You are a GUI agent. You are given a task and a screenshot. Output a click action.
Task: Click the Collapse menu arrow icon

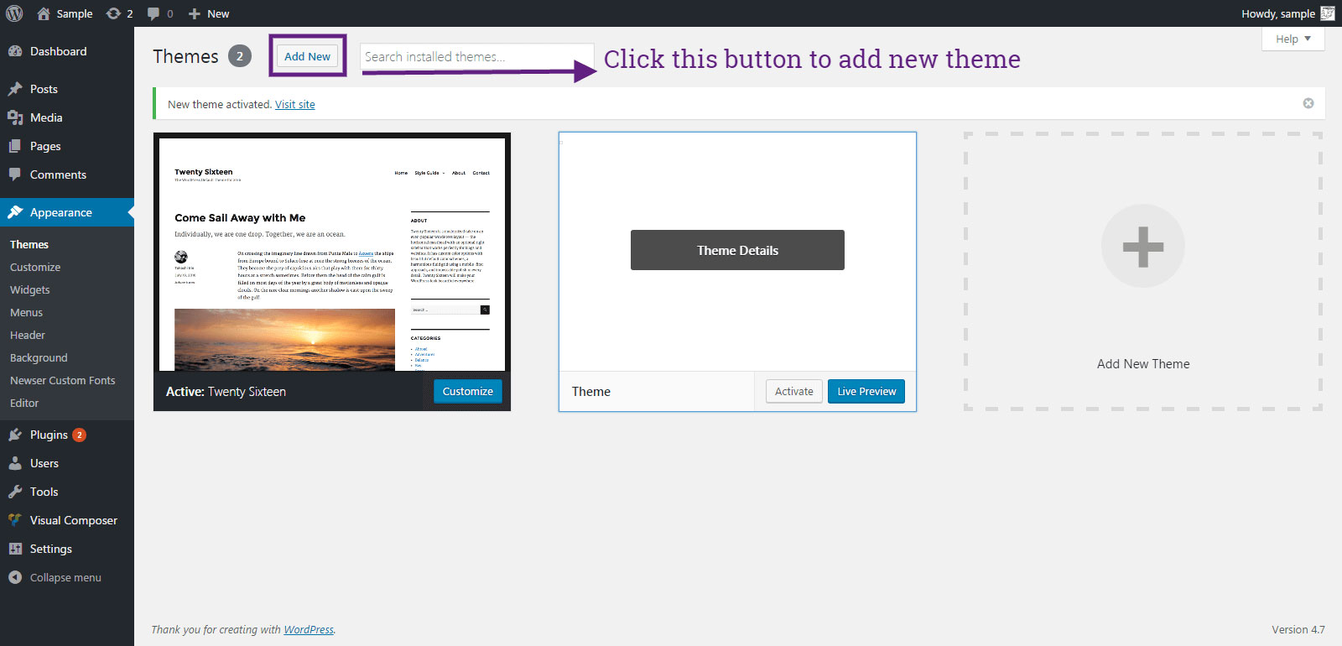(15, 577)
